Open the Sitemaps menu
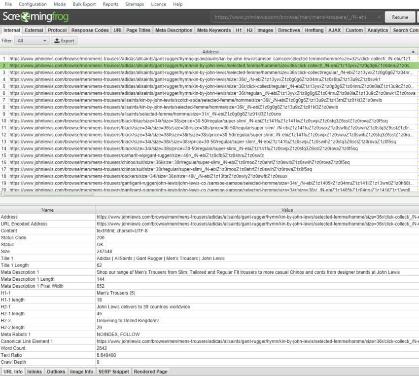The width and height of the screenshot is (419, 376). point(135,4)
